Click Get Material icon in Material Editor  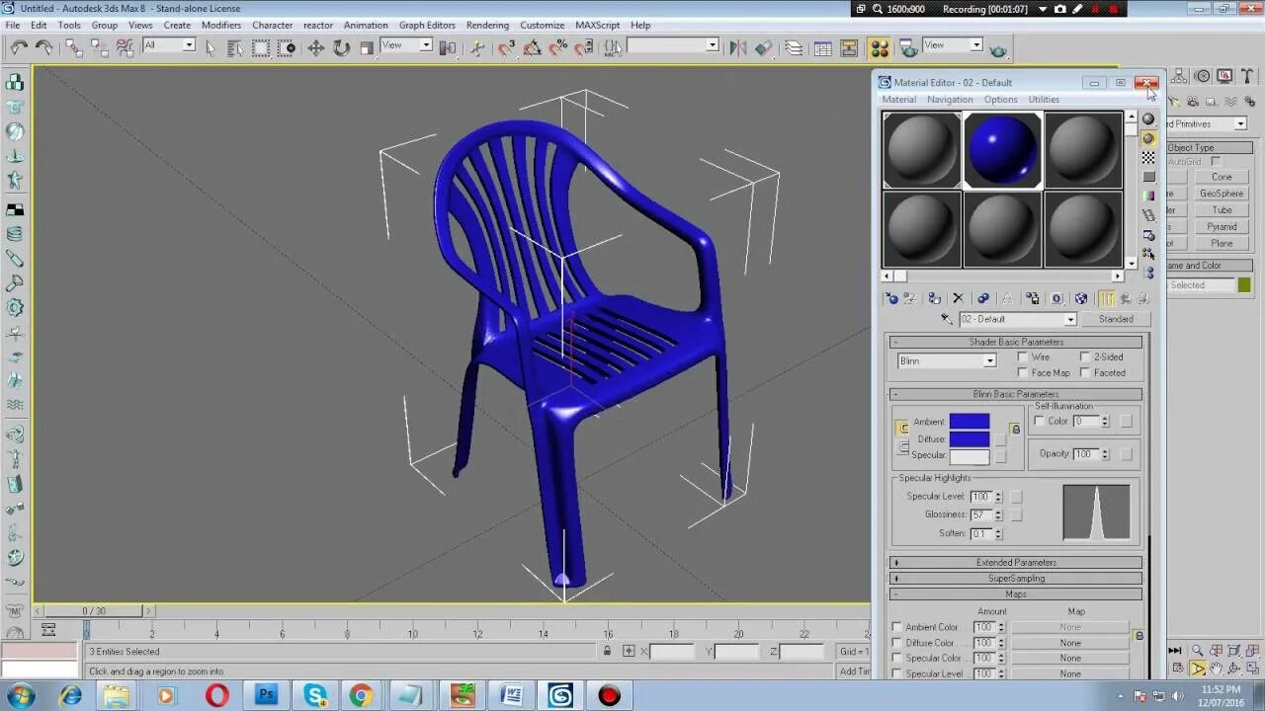point(891,298)
